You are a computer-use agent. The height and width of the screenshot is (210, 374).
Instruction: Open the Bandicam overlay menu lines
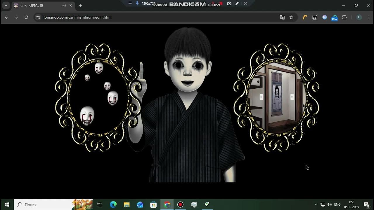pos(130,3)
